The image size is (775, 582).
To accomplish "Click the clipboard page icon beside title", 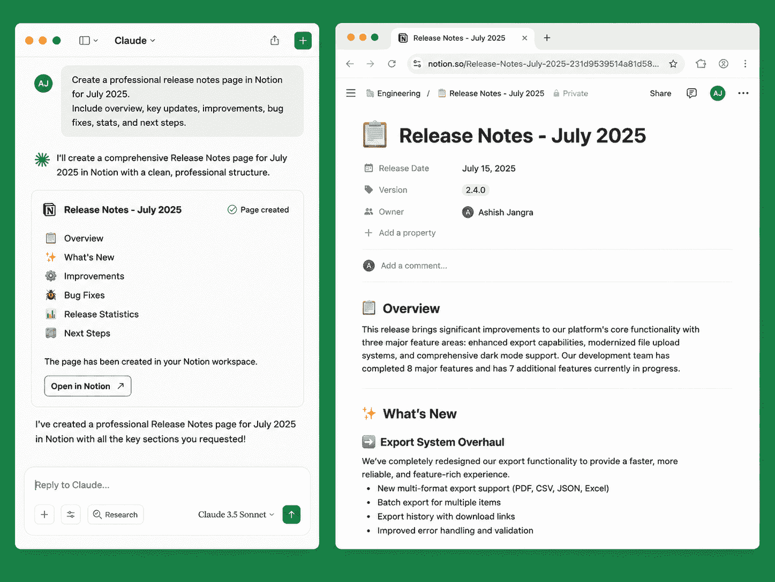I will 375,134.
